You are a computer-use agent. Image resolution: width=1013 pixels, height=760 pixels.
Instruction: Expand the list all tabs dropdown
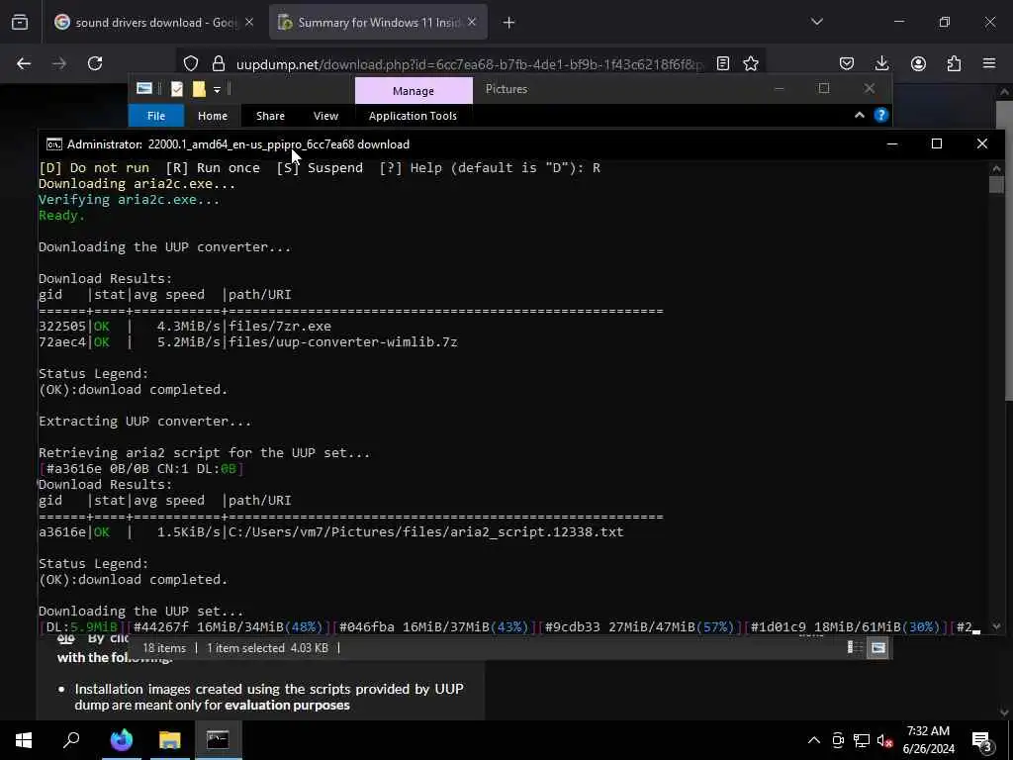tap(816, 22)
